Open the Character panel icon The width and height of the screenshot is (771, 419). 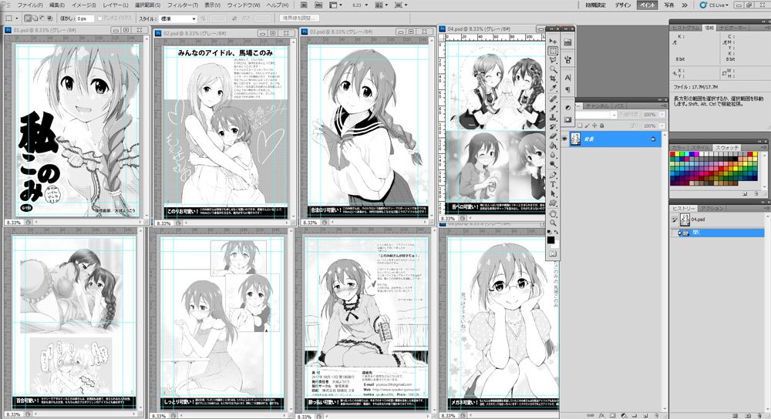pyautogui.click(x=567, y=78)
